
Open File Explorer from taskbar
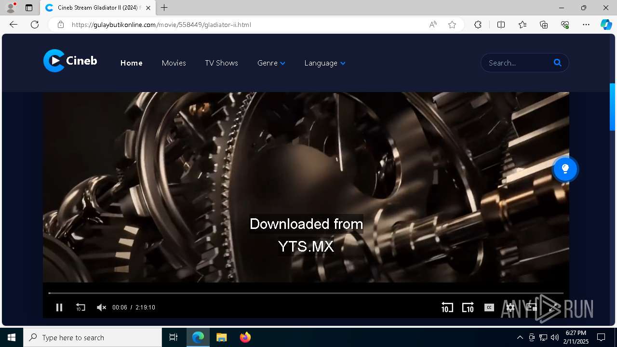221,337
